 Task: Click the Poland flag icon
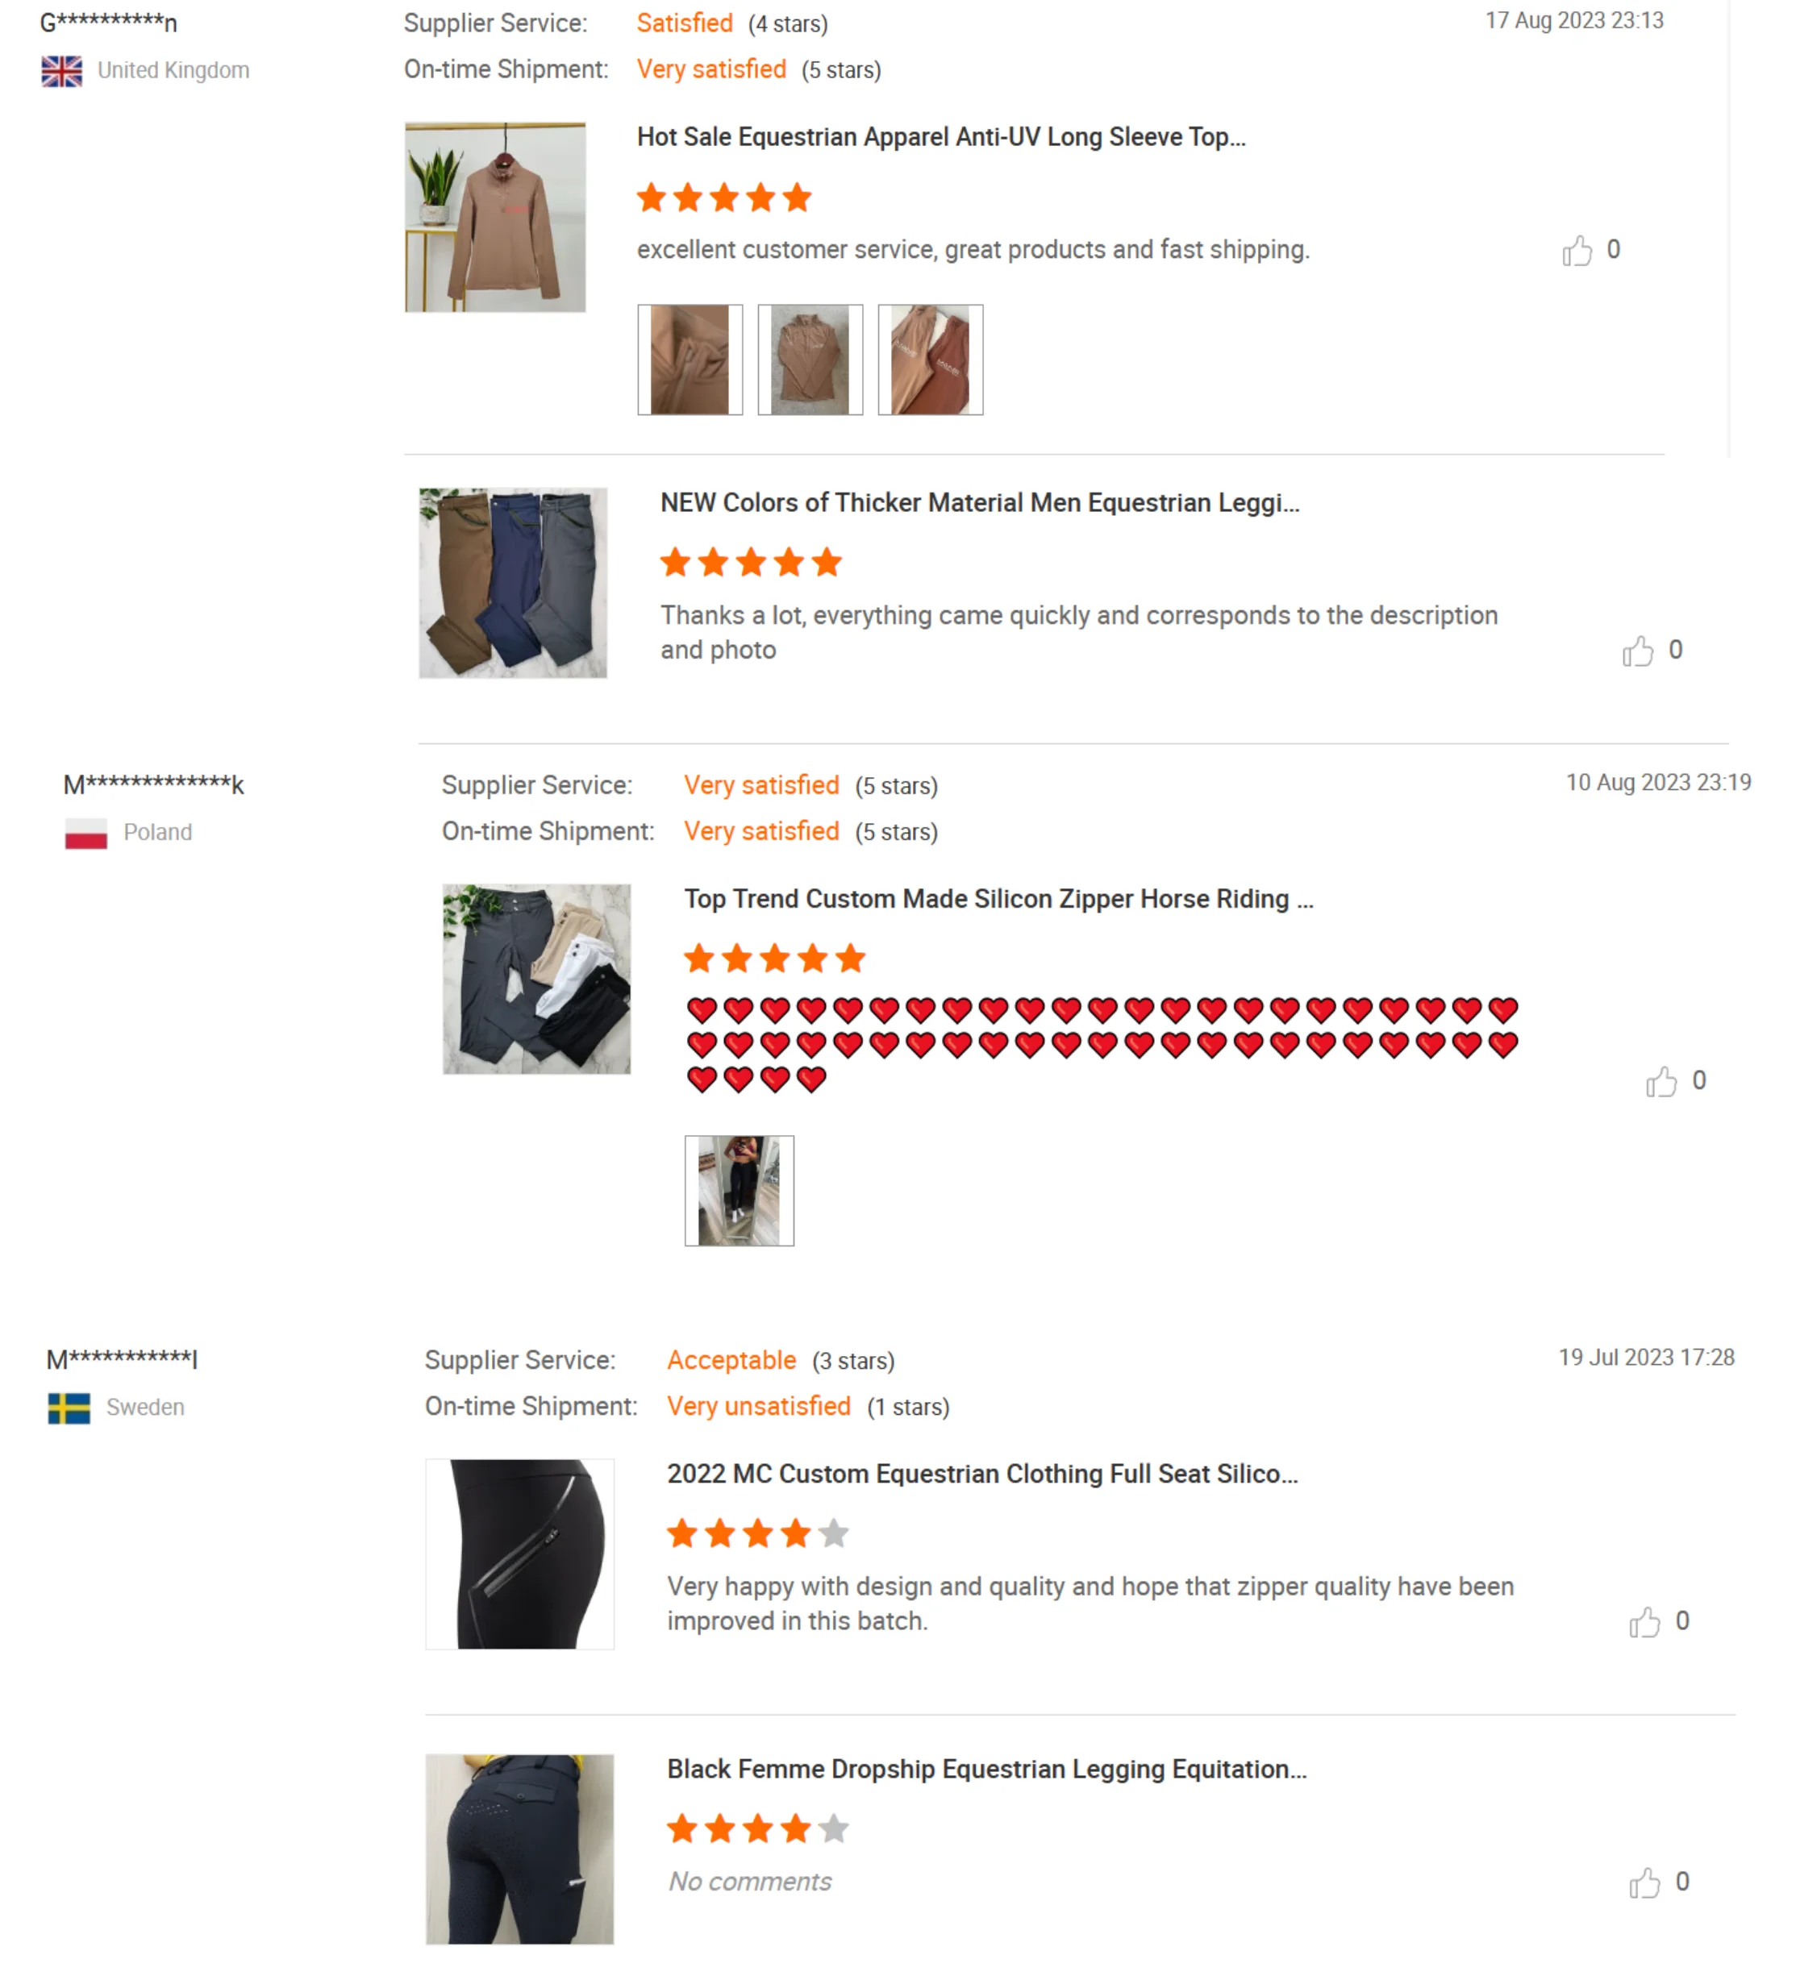tap(85, 833)
